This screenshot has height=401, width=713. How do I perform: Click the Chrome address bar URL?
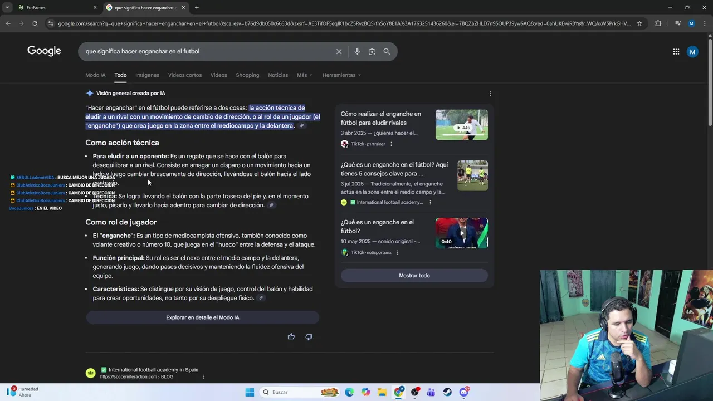[x=344, y=23]
